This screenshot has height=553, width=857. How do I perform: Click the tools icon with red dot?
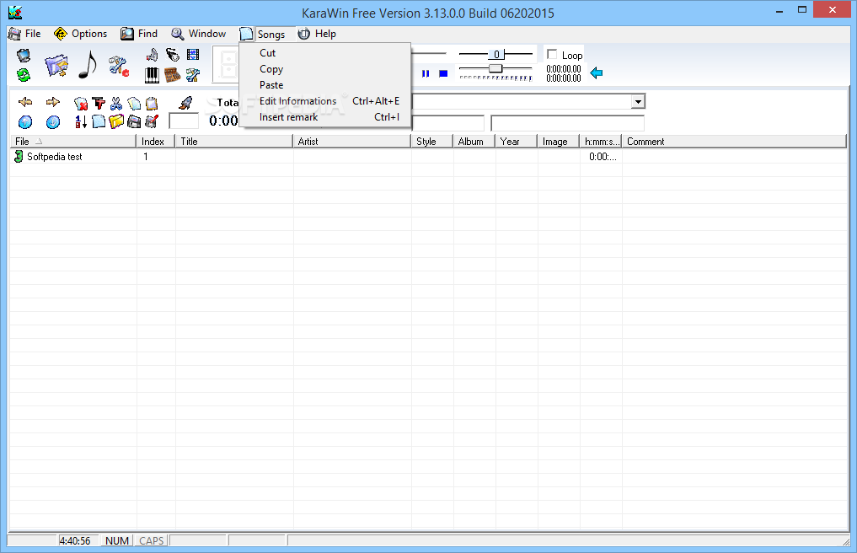[118, 66]
